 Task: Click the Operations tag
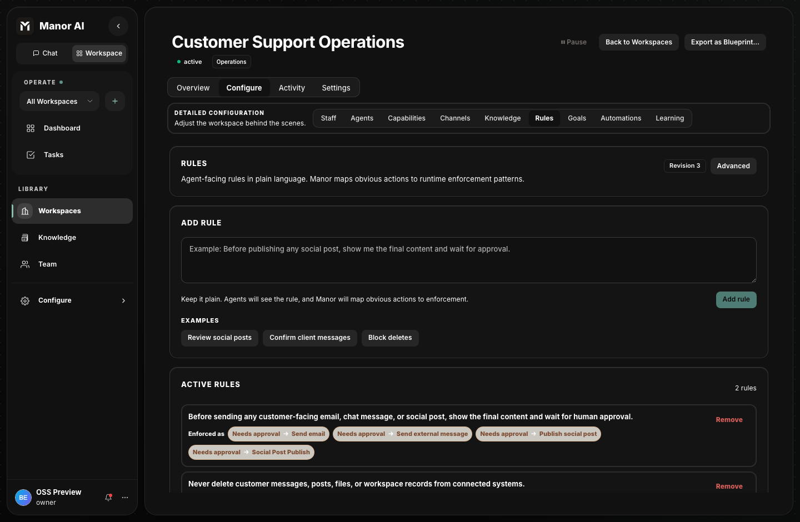232,62
